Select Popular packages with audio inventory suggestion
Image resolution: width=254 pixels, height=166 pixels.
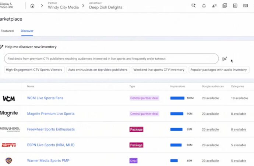(219, 70)
